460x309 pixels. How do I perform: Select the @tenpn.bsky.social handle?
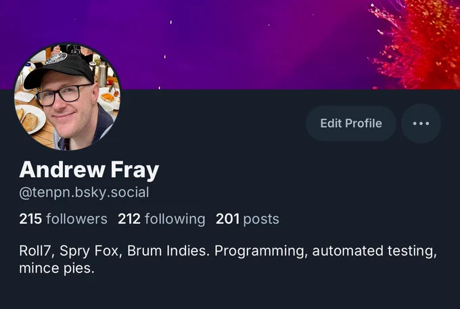tap(84, 193)
